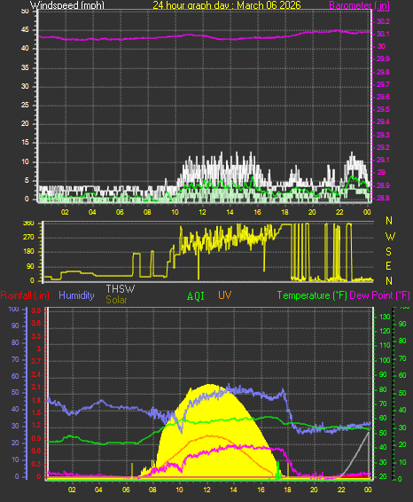
Task: Click the "29.1" barometer axis value
Action: [383, 160]
